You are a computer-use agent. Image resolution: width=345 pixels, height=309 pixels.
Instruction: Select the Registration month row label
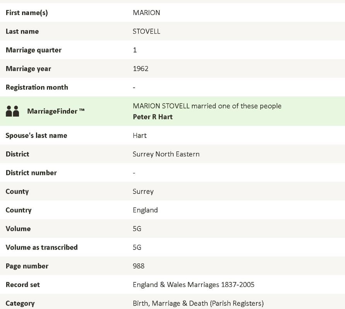pos(37,87)
